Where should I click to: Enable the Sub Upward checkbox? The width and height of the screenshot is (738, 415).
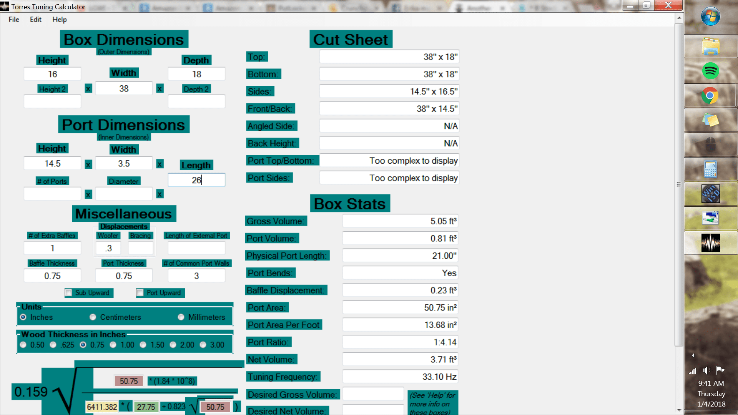(68, 293)
